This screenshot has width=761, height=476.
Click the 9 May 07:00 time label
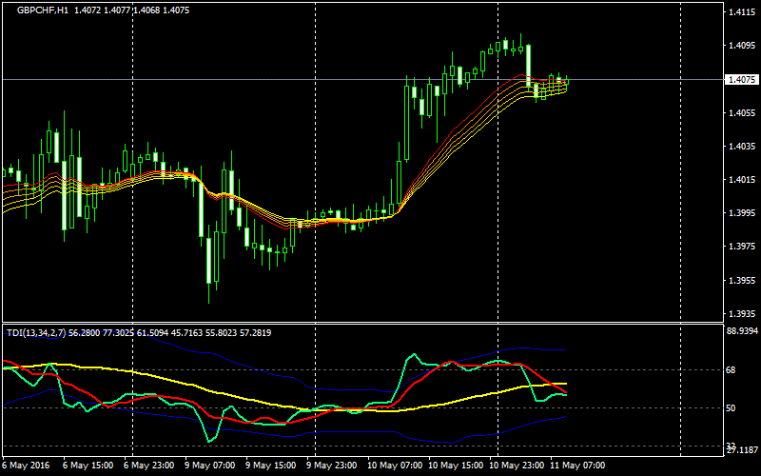(x=210, y=466)
